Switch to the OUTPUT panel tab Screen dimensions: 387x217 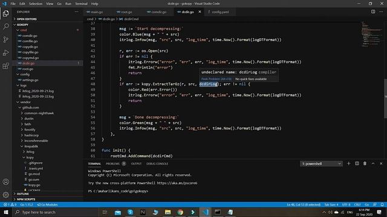(136, 163)
